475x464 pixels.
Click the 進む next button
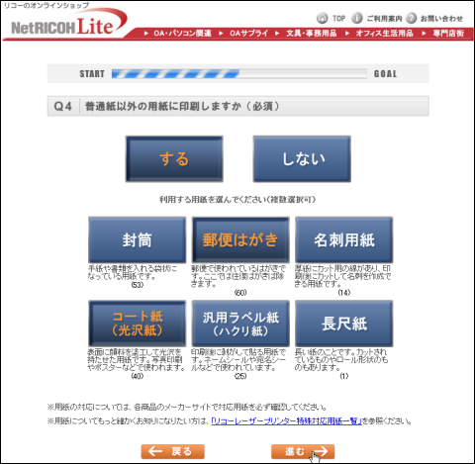coord(303,451)
